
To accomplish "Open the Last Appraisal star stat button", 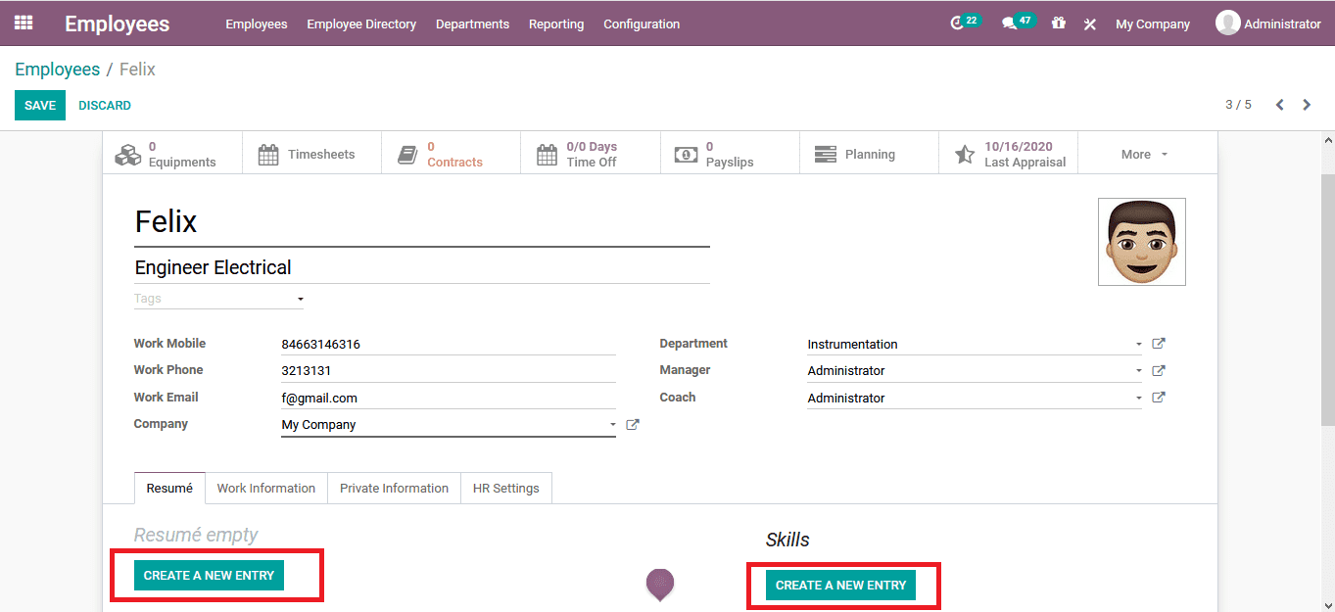I will click(1008, 154).
